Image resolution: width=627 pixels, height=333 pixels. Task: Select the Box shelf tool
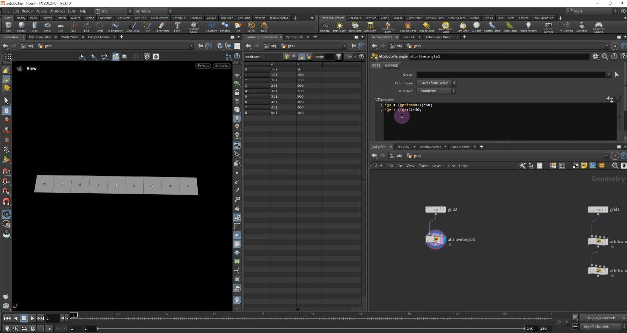click(x=8, y=27)
